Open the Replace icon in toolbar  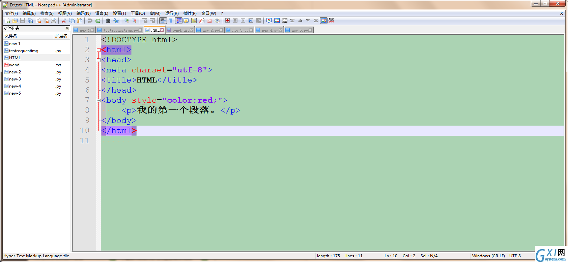coord(116,21)
